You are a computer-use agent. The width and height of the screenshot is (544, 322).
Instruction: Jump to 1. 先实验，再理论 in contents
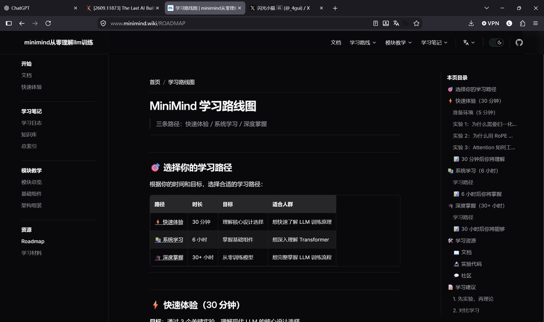pos(473,299)
